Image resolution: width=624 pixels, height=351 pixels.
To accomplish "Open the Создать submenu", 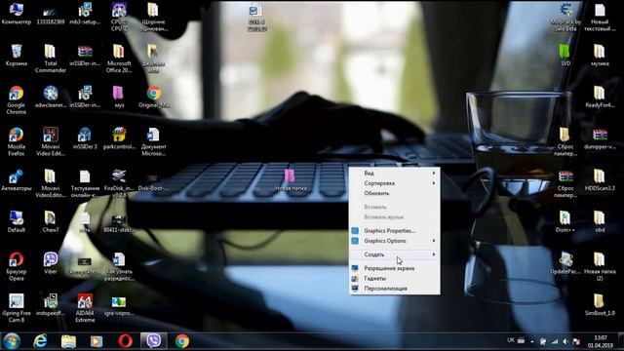I will [x=394, y=254].
